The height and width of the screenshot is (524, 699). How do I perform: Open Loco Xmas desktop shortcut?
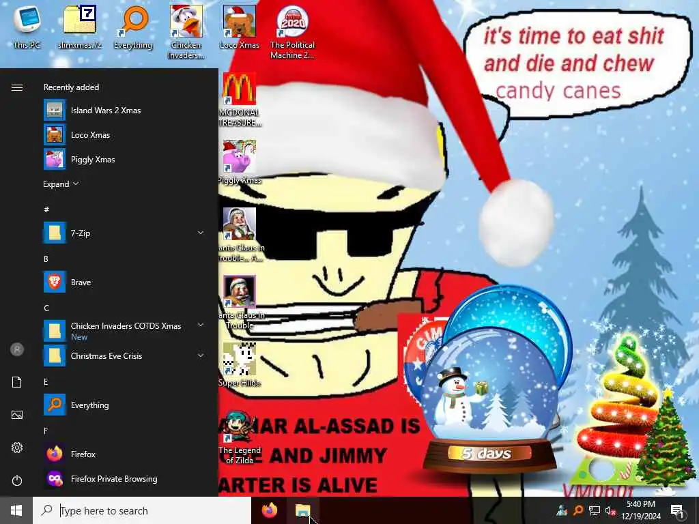[x=240, y=27]
